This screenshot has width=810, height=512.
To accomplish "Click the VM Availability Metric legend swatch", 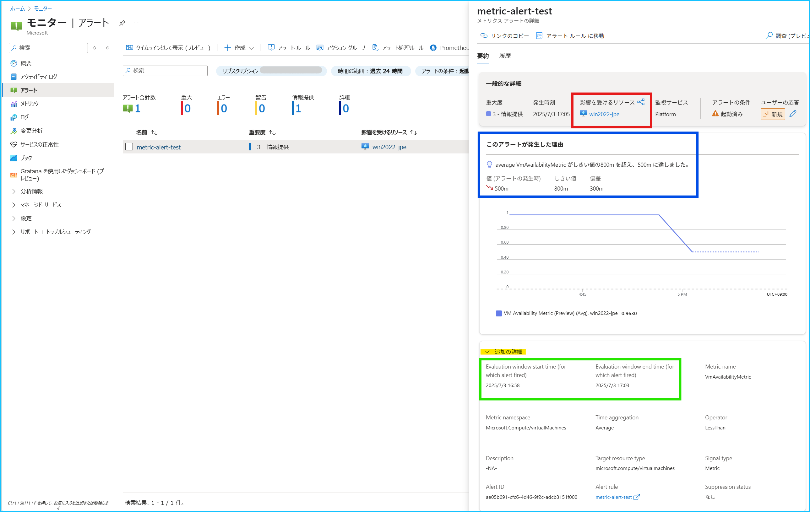I will [x=499, y=313].
